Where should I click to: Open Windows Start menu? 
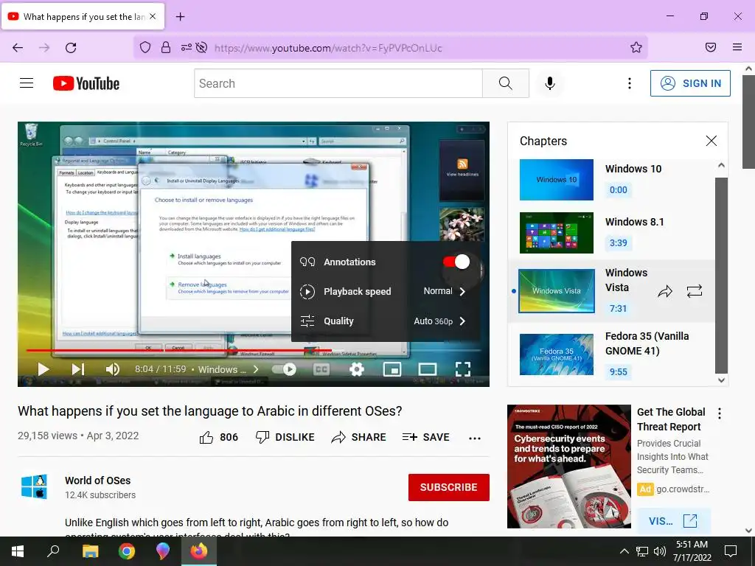18,551
